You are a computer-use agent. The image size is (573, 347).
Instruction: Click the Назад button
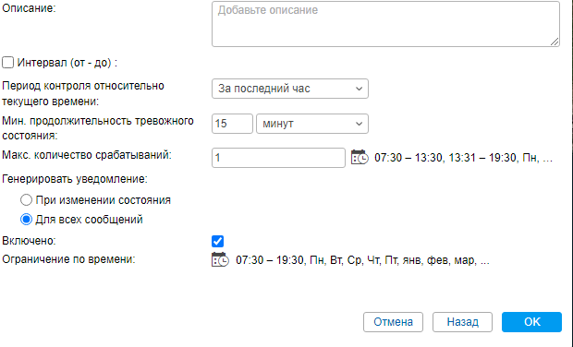pyautogui.click(x=463, y=322)
